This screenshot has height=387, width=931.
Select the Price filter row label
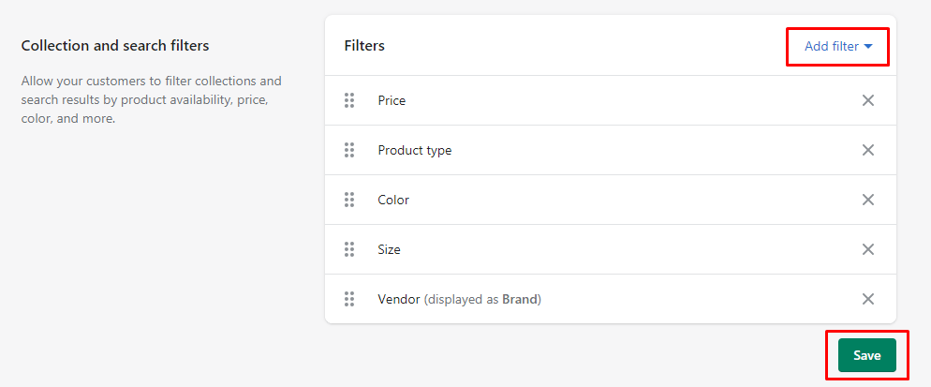pos(392,100)
